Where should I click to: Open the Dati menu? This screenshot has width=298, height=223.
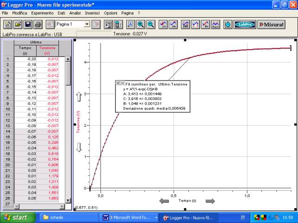click(x=61, y=13)
